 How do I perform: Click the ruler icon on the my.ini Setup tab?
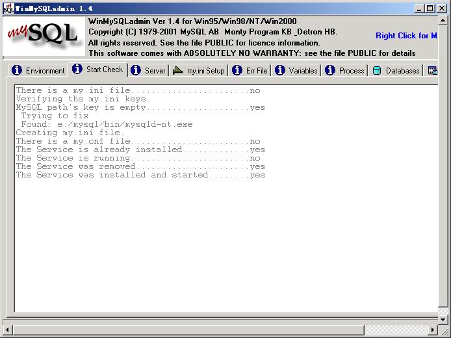178,70
